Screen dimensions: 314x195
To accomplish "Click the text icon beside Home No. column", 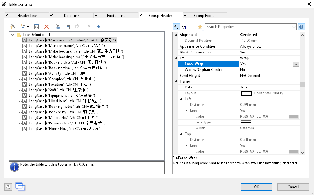I will [x=25, y=129].
